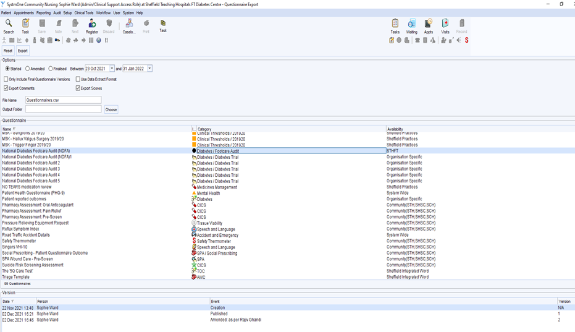Click the right arrow icon in small toolbar
575x332 pixels.
(83, 40)
